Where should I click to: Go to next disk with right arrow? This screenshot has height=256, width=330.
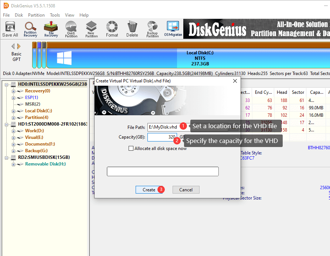[19, 46]
